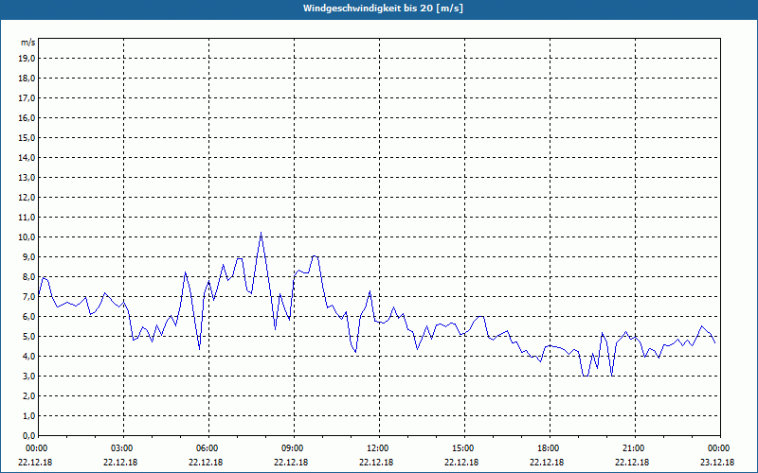Click the "03:00" time label
This screenshot has width=758, height=473.
(x=124, y=448)
